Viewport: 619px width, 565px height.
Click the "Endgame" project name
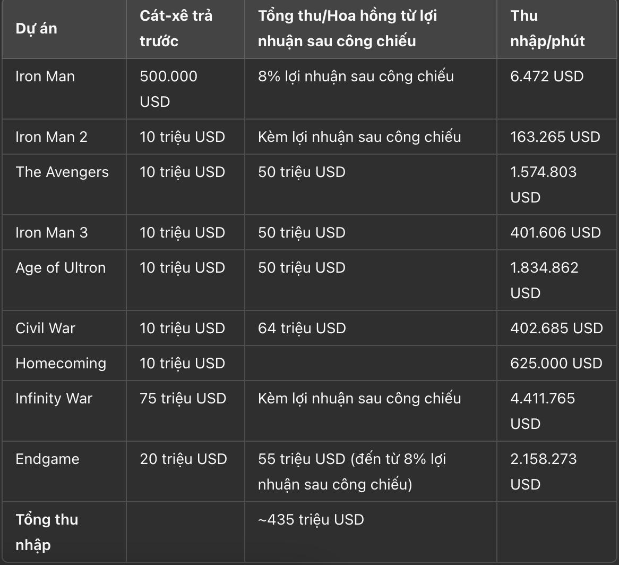coord(47,459)
